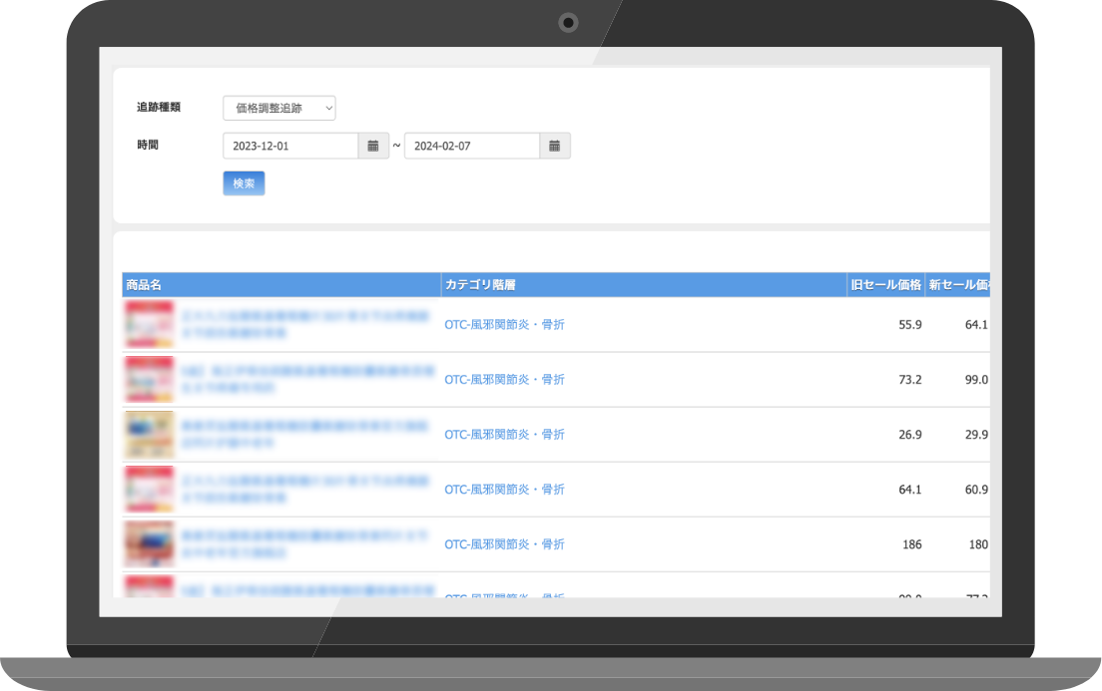This screenshot has height=691, width=1102.
Task: Expand the 追跡種類 dropdown showing 価格調整追跡
Action: (279, 108)
